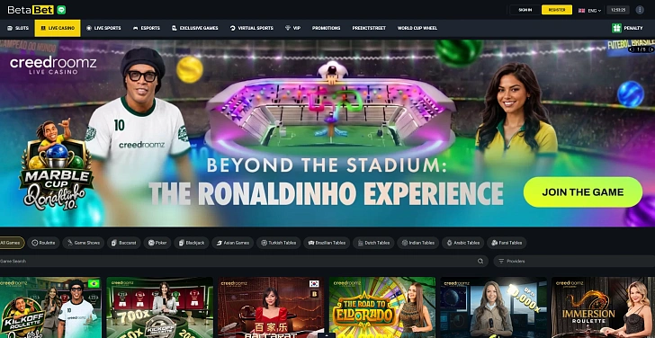Image resolution: width=655 pixels, height=338 pixels.
Task: Show Arabic Tables games
Action: pos(462,243)
